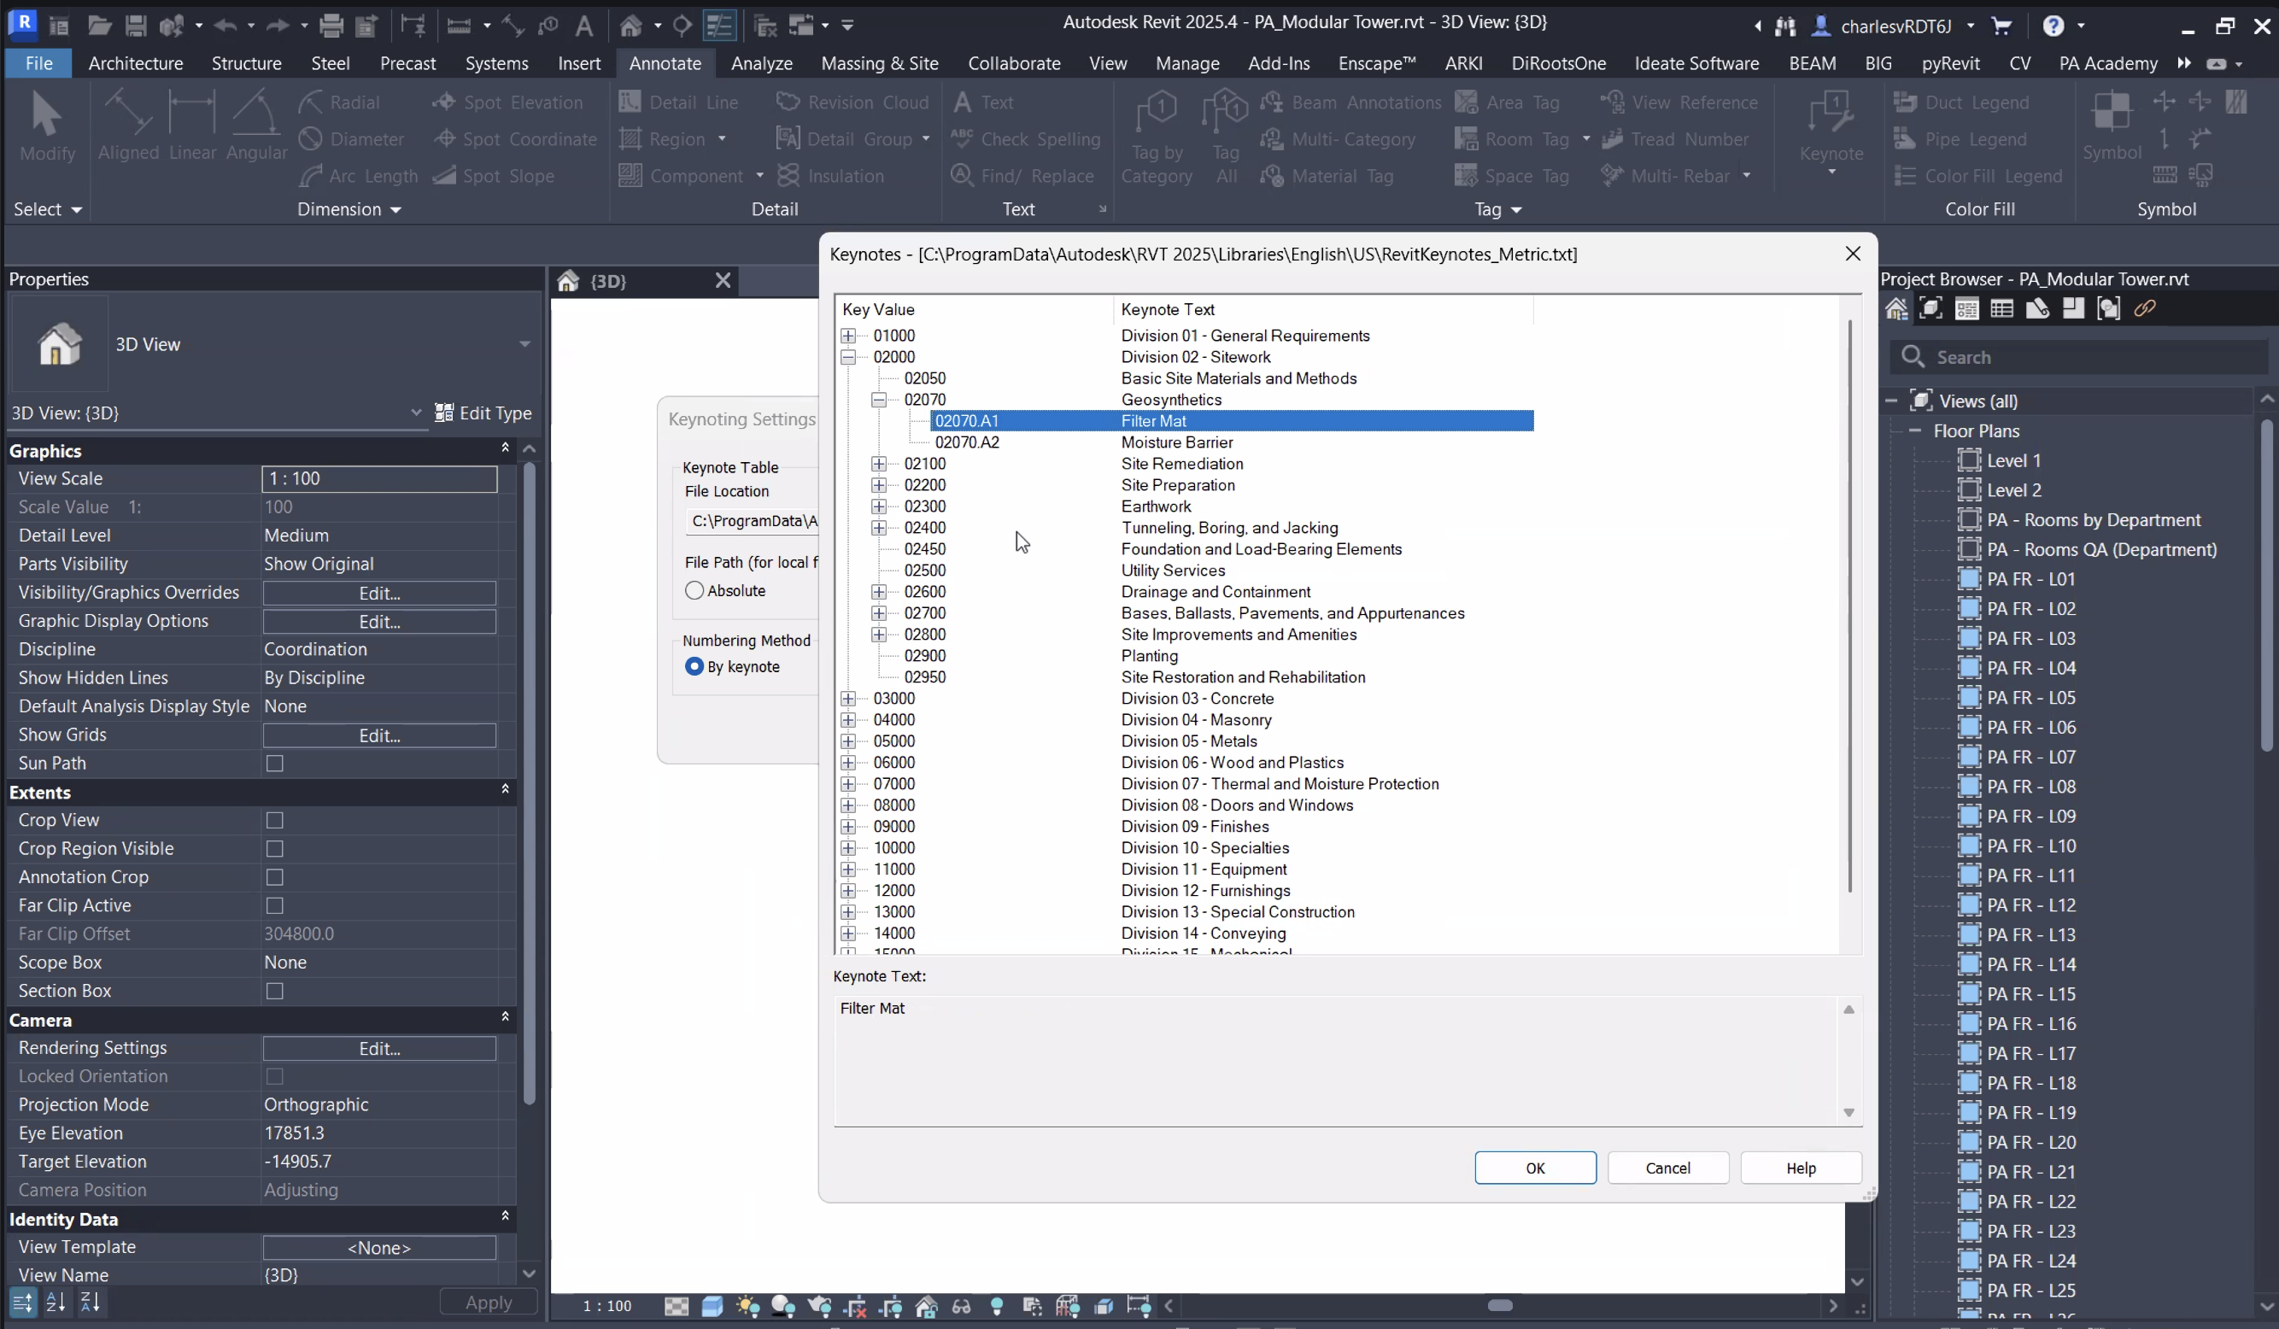Collapse the Views (all) tree node
This screenshot has width=2279, height=1329.
click(1892, 401)
